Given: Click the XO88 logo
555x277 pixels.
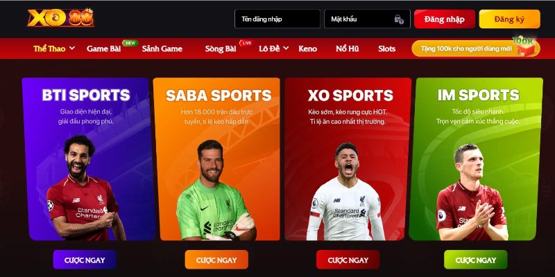Looking at the screenshot, I should pos(60,18).
